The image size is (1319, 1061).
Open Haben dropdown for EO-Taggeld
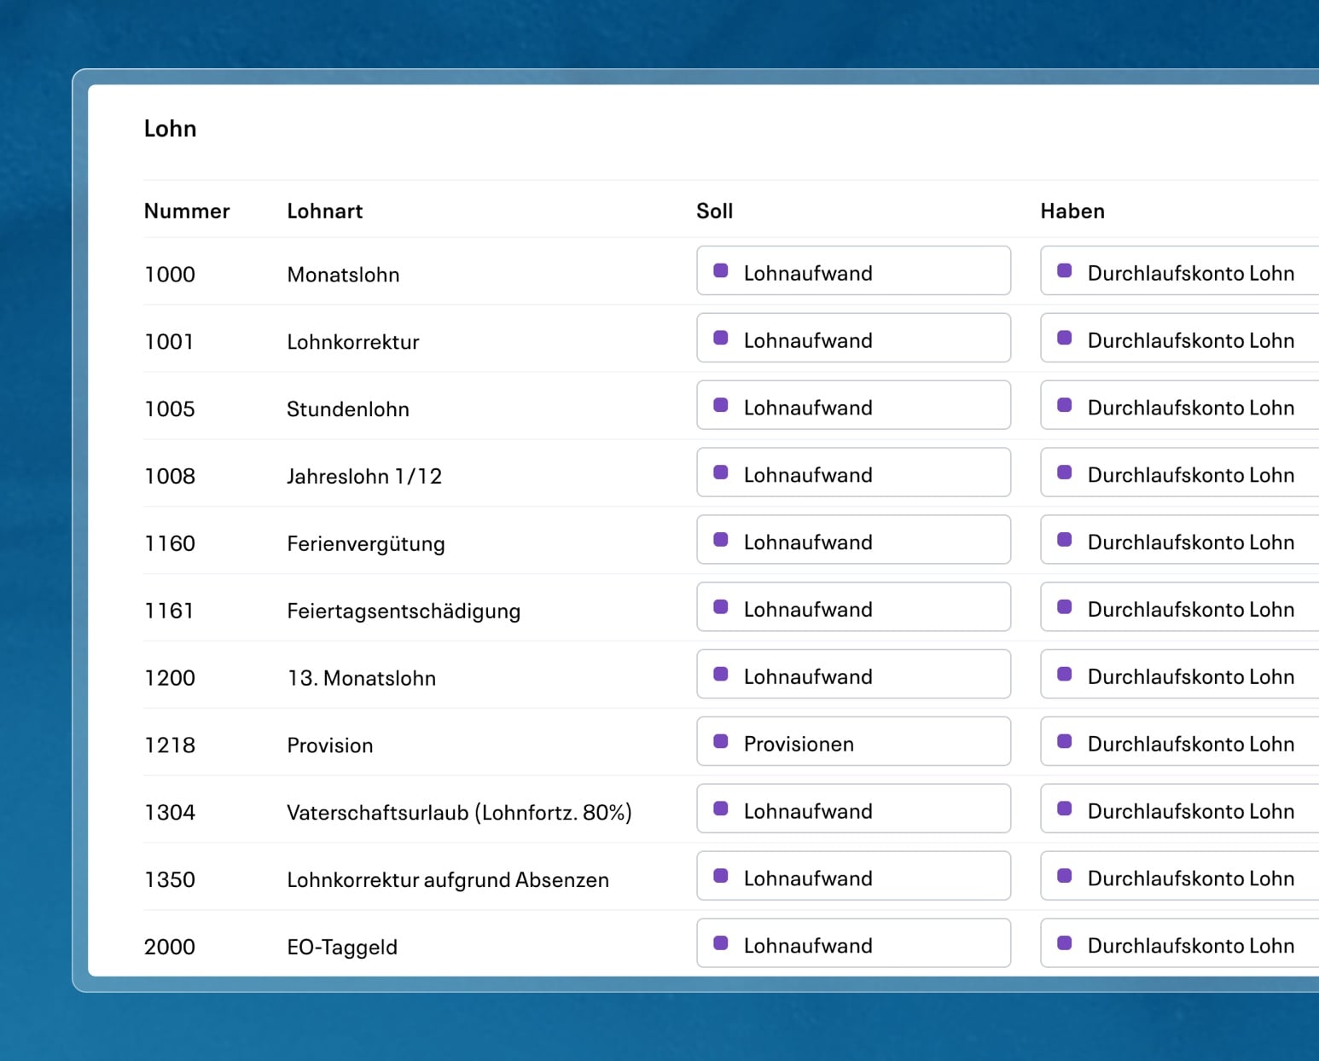(x=1180, y=944)
